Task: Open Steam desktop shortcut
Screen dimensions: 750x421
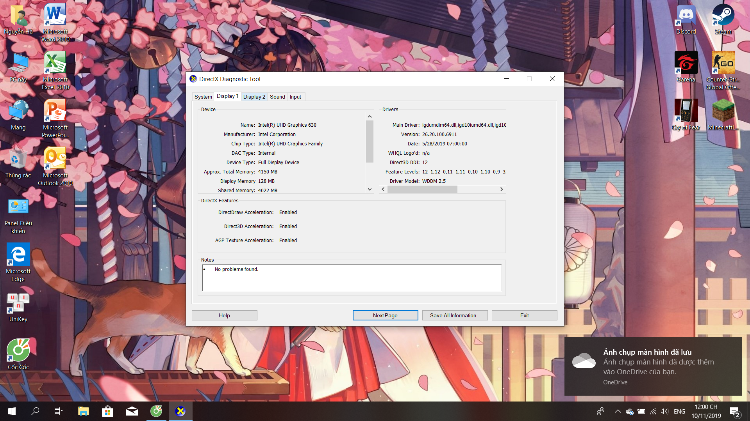Action: pos(723,19)
